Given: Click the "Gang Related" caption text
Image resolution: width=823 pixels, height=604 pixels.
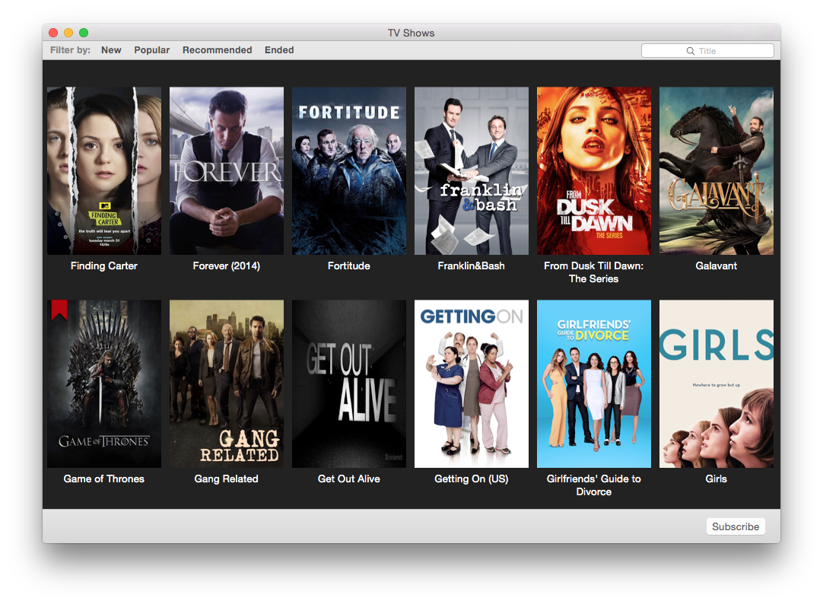Looking at the screenshot, I should 226,479.
